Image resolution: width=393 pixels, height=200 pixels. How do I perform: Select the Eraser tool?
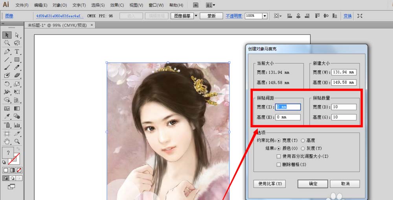coord(17,75)
